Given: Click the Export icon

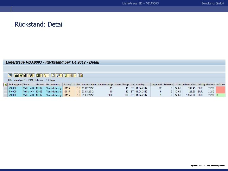Looking at the screenshot, I should click(x=65, y=75).
